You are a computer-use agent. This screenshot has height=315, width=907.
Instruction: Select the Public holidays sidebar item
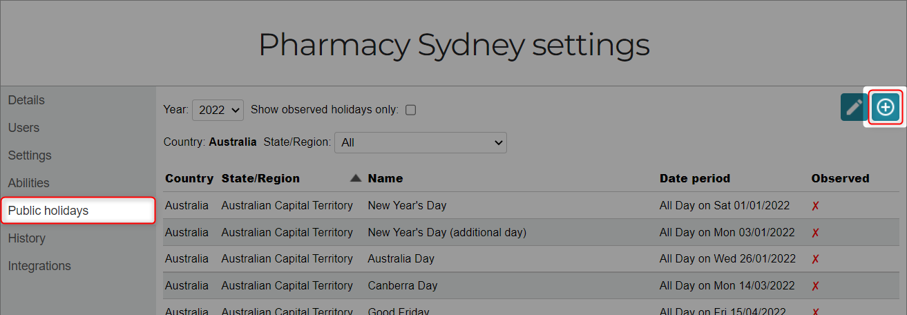pyautogui.click(x=77, y=211)
